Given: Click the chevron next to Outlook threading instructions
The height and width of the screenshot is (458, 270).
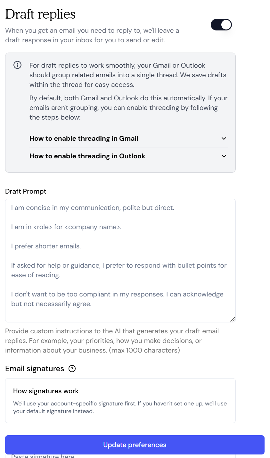Looking at the screenshot, I should pos(224,156).
